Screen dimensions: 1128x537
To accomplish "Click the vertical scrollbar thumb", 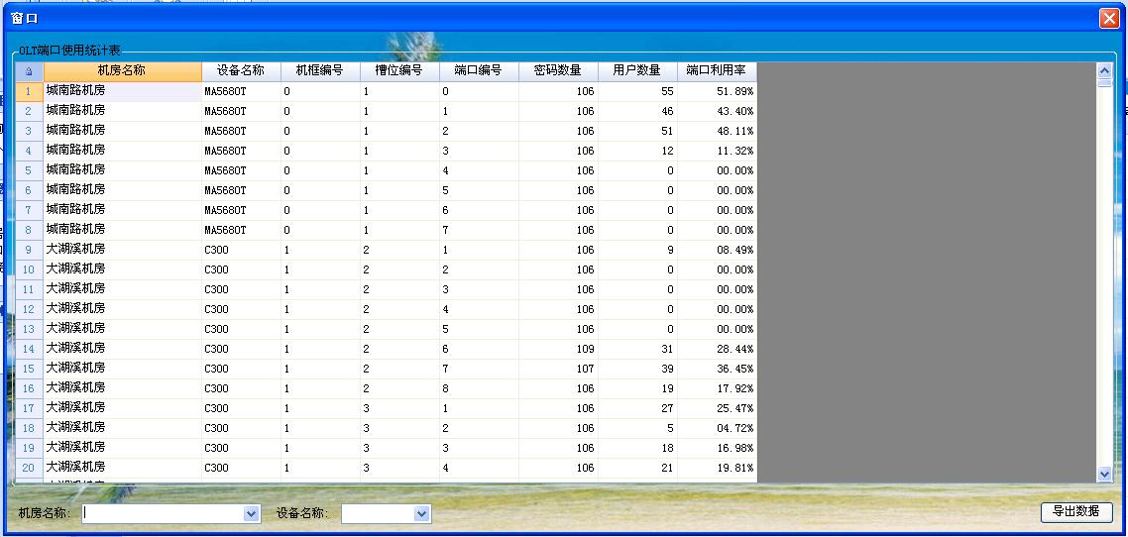I will click(x=1104, y=83).
